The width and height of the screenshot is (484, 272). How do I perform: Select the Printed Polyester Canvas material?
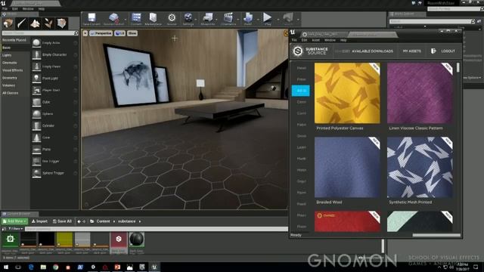347,93
